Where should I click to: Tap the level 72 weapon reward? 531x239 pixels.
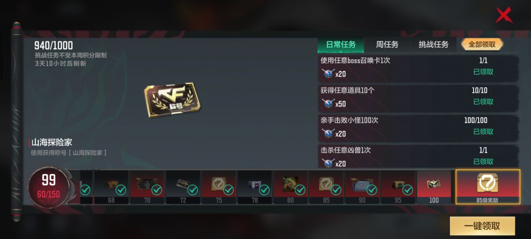pos(183,188)
